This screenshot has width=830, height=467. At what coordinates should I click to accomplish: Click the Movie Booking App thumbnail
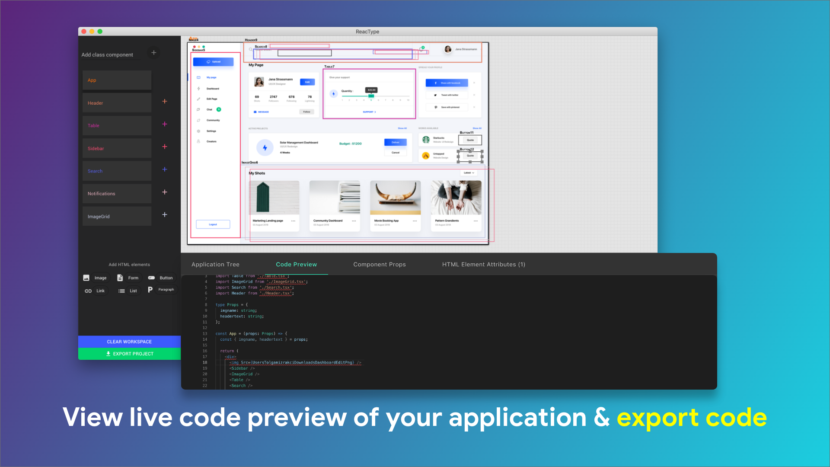[396, 198]
